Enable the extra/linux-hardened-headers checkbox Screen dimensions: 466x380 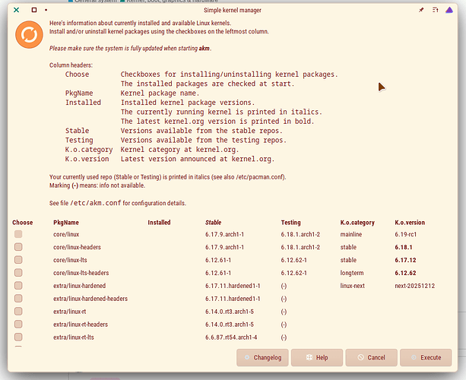tap(18, 298)
